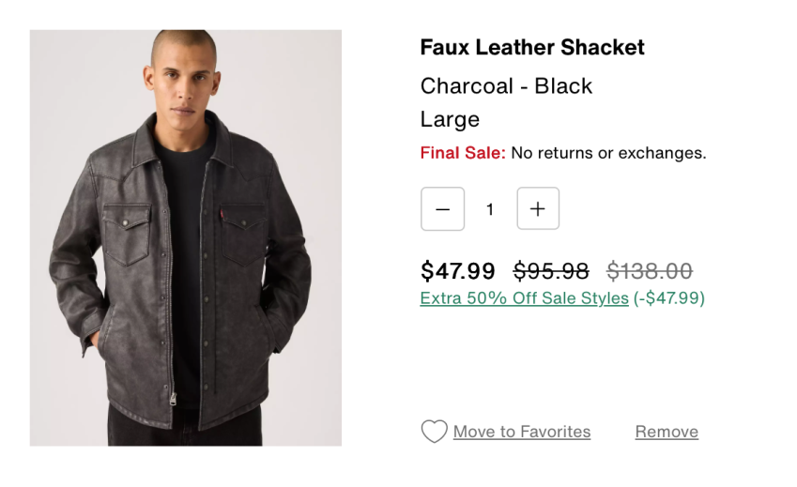Click the red Final Sale label
This screenshot has width=797, height=487.
[x=463, y=153]
